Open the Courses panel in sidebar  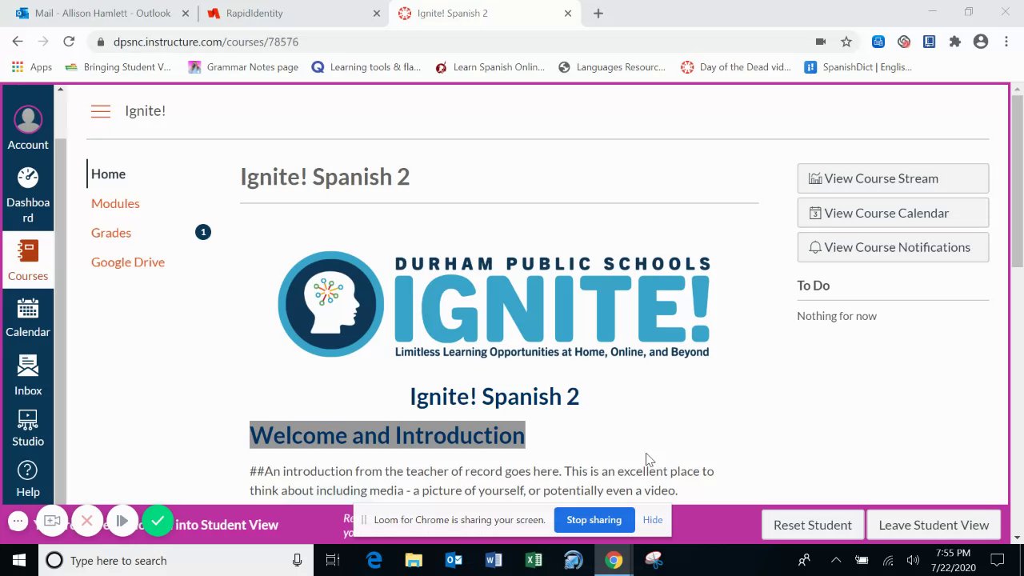28,260
